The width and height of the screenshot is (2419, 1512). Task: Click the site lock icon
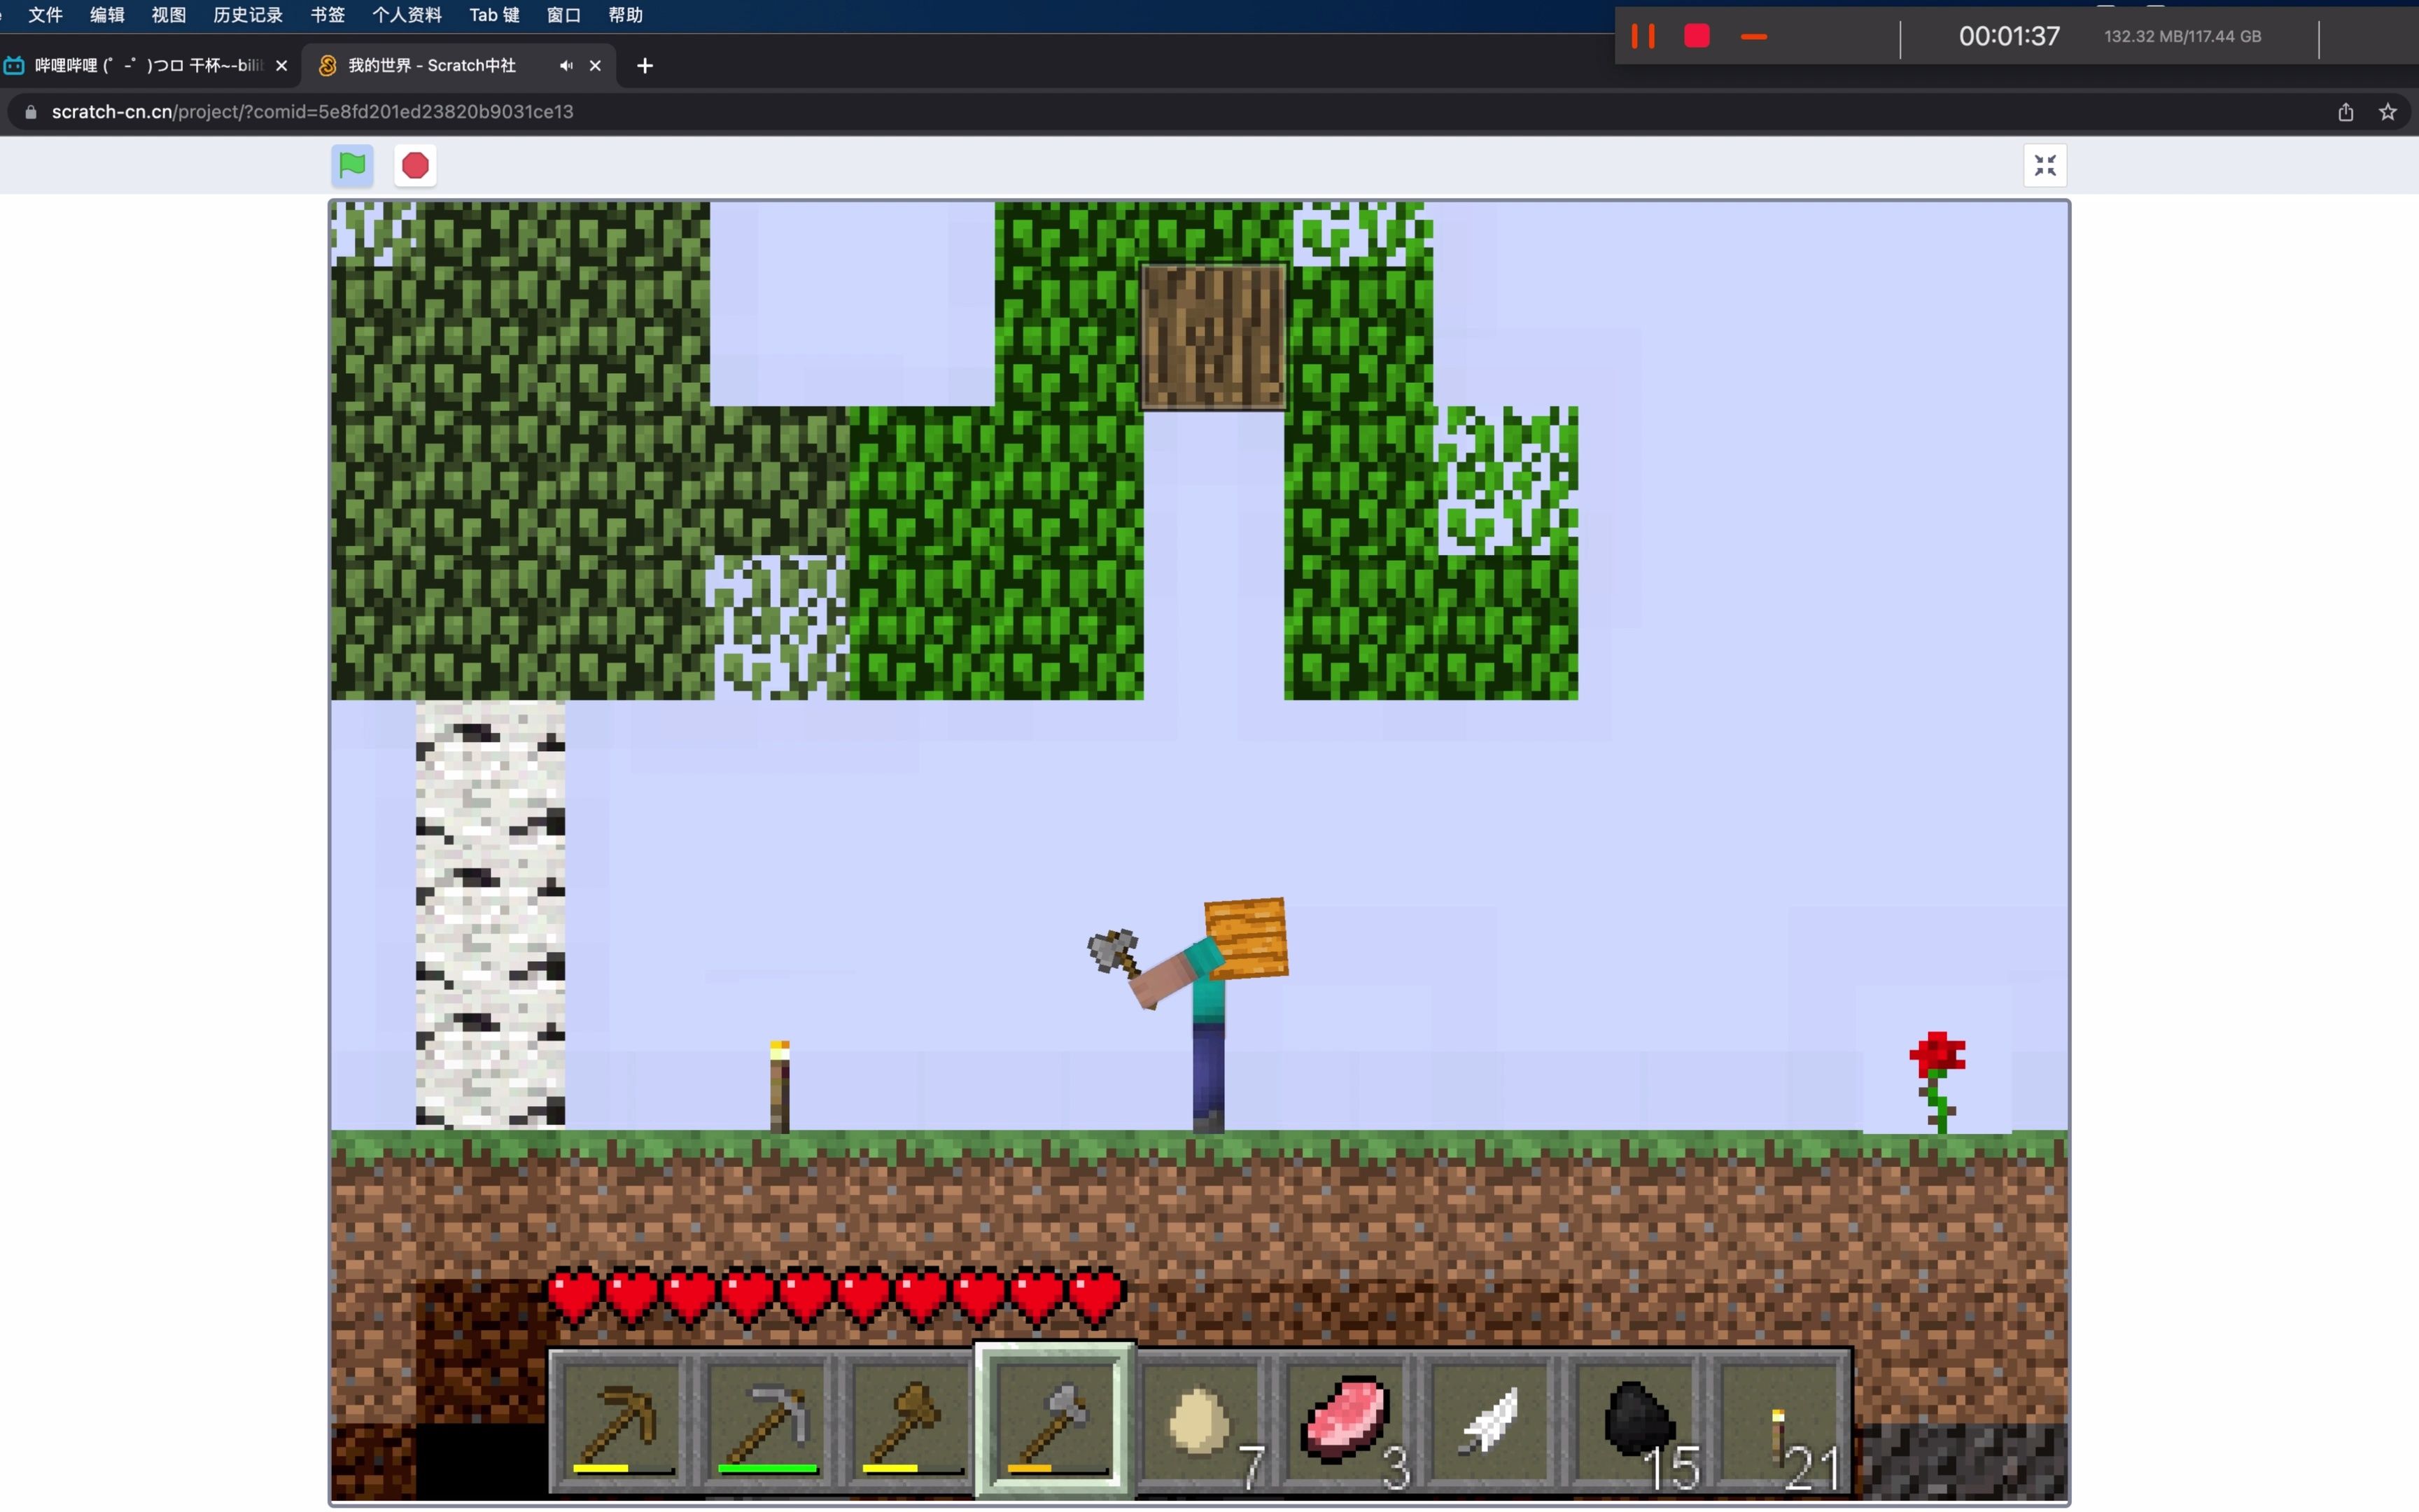[x=30, y=111]
